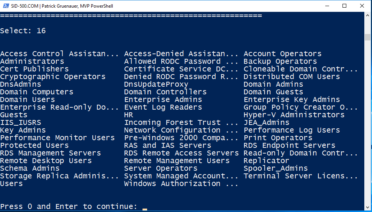Click the JEA_Admins group text
The height and width of the screenshot is (212, 372).
point(266,123)
